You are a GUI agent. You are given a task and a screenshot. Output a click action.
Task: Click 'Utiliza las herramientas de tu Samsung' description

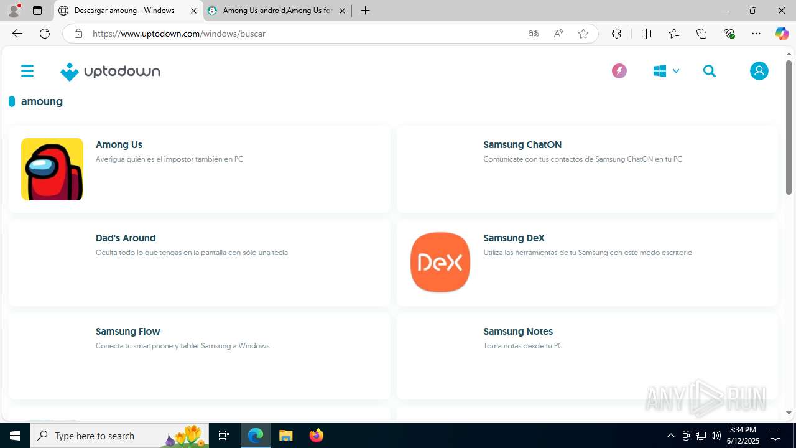[x=588, y=253]
